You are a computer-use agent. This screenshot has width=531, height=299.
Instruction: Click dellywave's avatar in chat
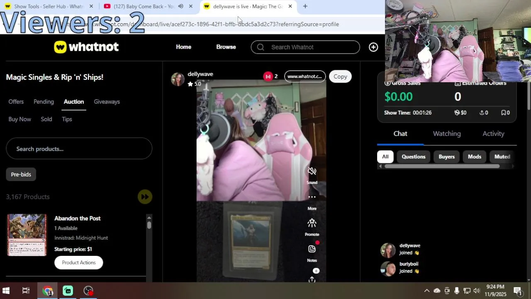pyautogui.click(x=388, y=250)
